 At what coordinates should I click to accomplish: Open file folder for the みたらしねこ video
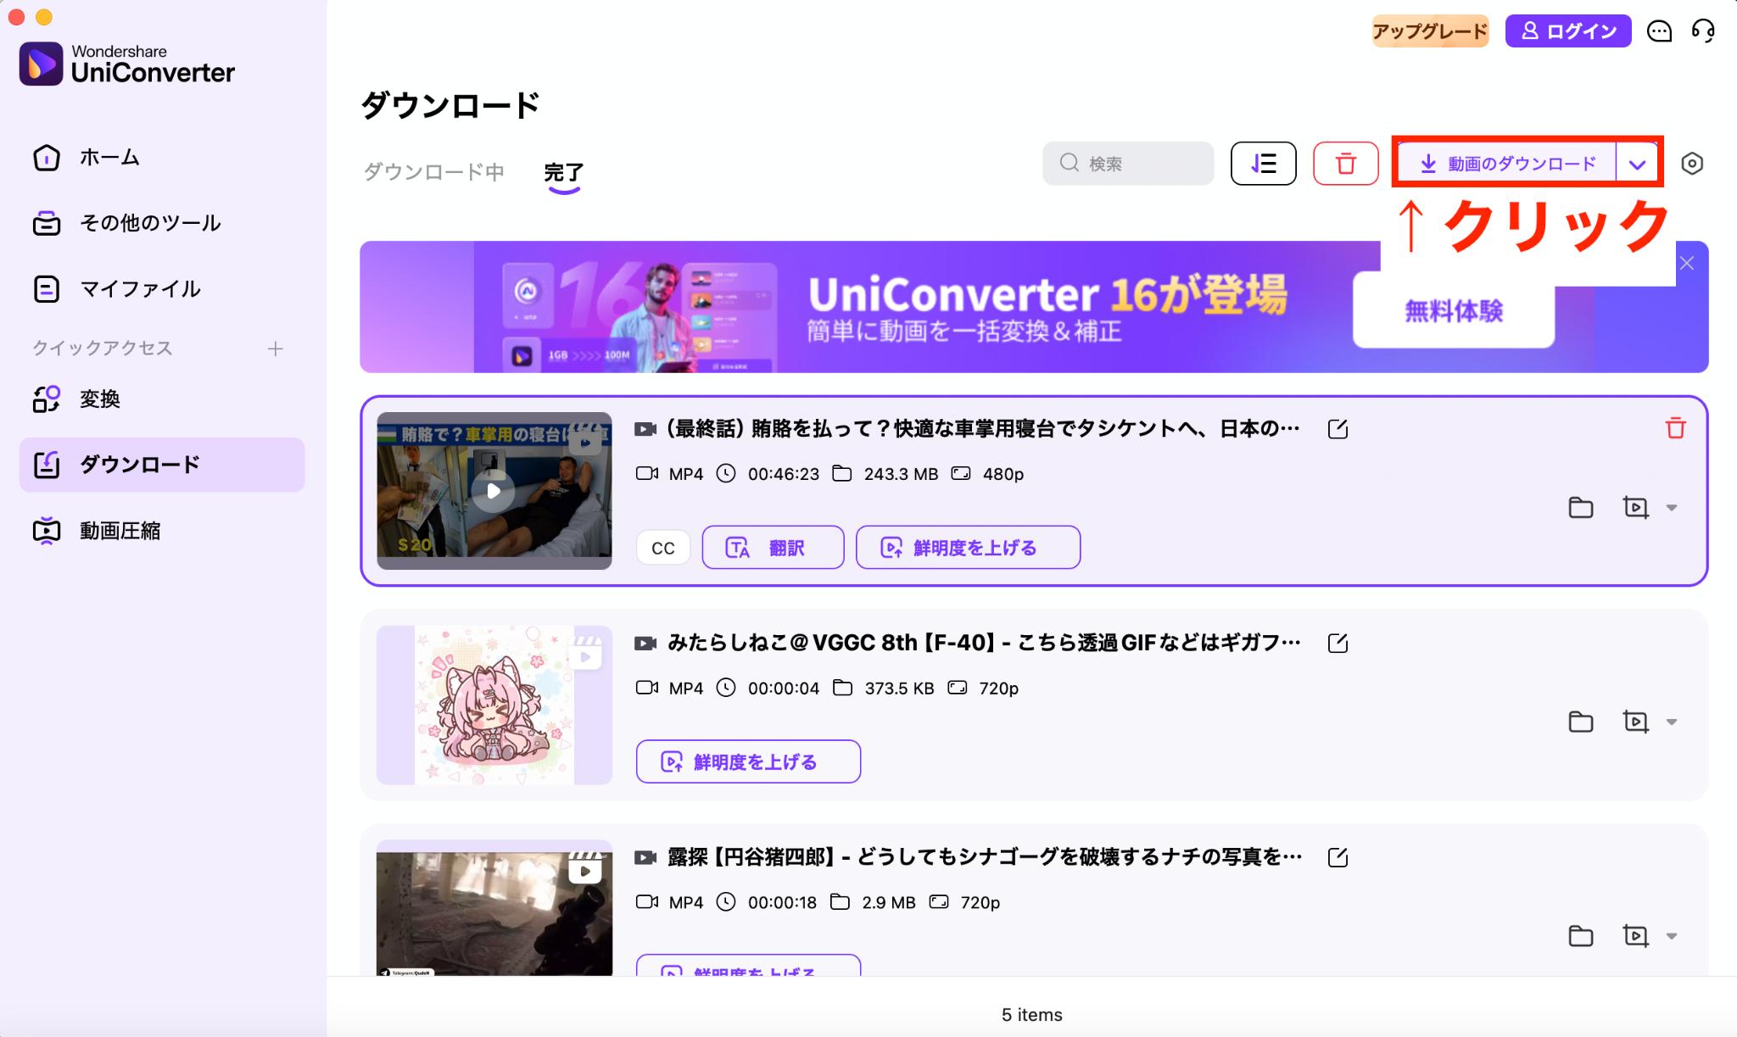point(1581,722)
